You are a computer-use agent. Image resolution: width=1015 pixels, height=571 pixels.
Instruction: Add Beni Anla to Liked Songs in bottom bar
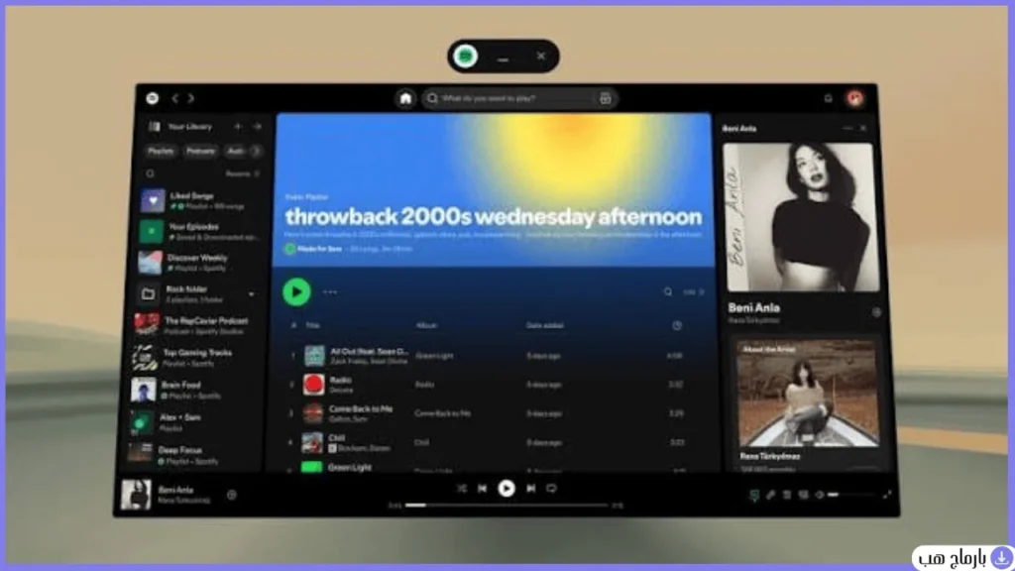(x=232, y=496)
